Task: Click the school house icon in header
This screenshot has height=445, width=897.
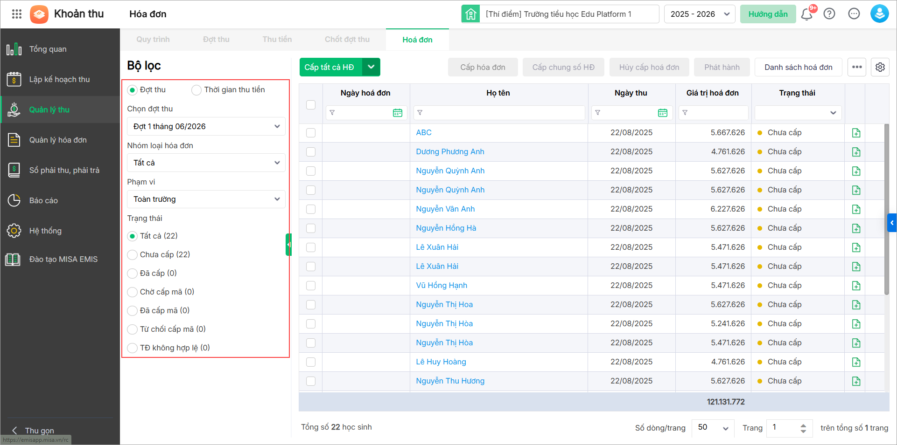Action: coord(471,14)
